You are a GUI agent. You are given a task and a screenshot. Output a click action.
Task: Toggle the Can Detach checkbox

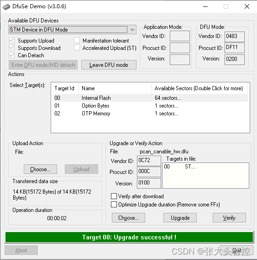[x=11, y=55]
